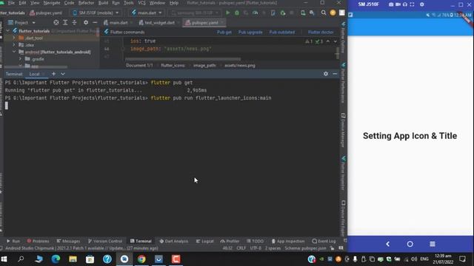Open the VCS menu
474x266 pixels.
(141, 3)
